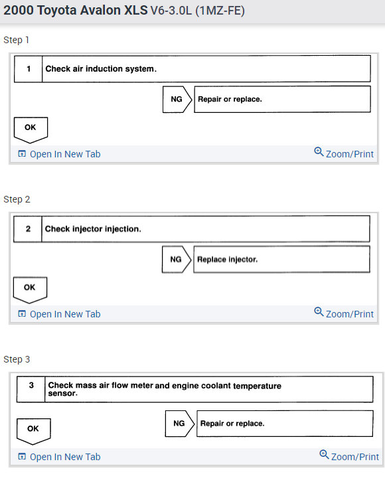Click Zoom/Print link under Step 1
385x496 pixels.
[x=350, y=154]
